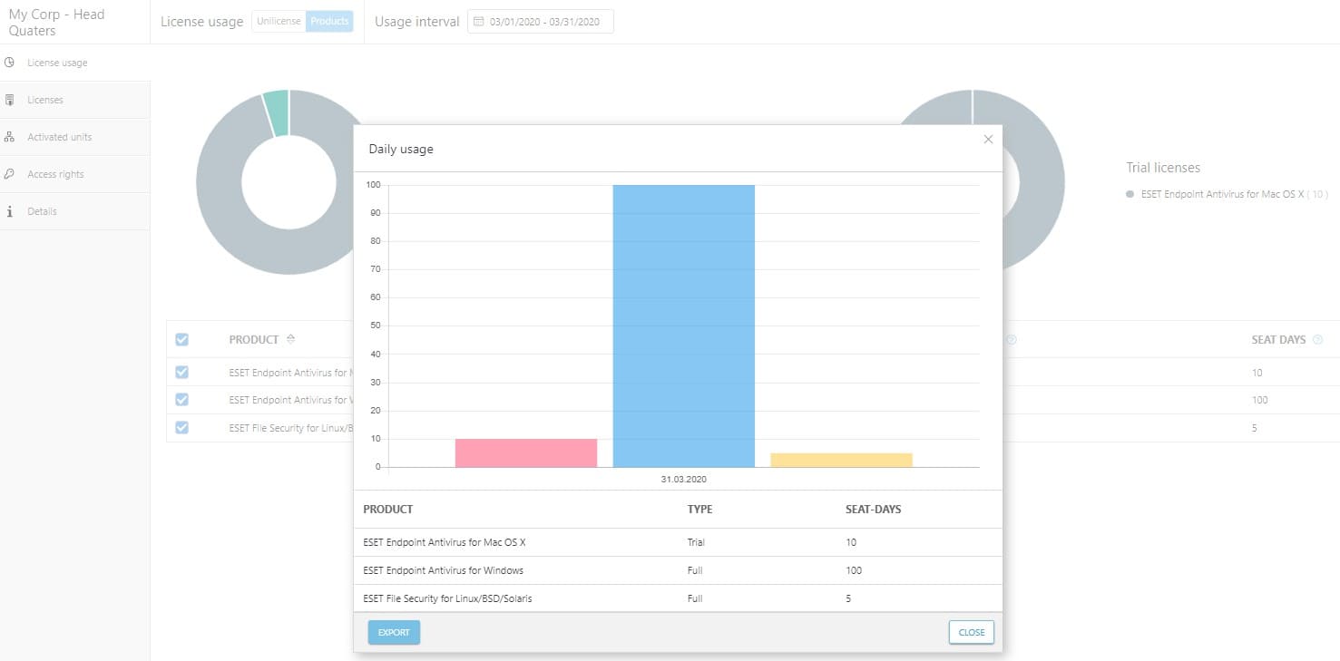Screen dimensions: 1340x661
Task: Uncheck the ESET File Security row checkbox
Action: point(181,428)
